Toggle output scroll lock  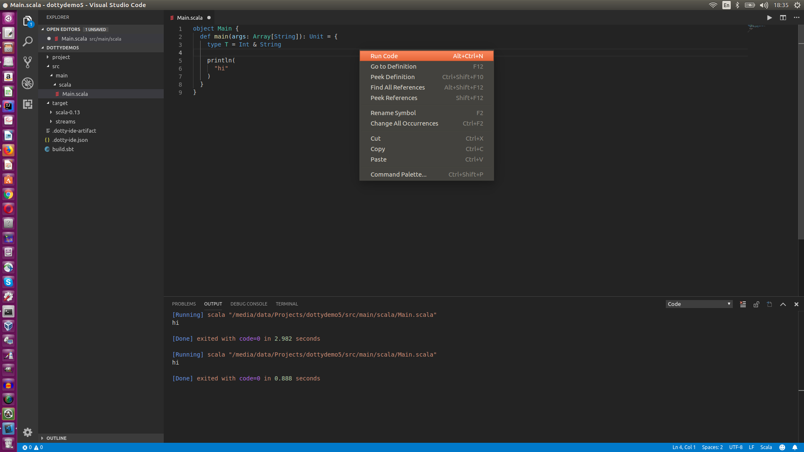tap(756, 304)
